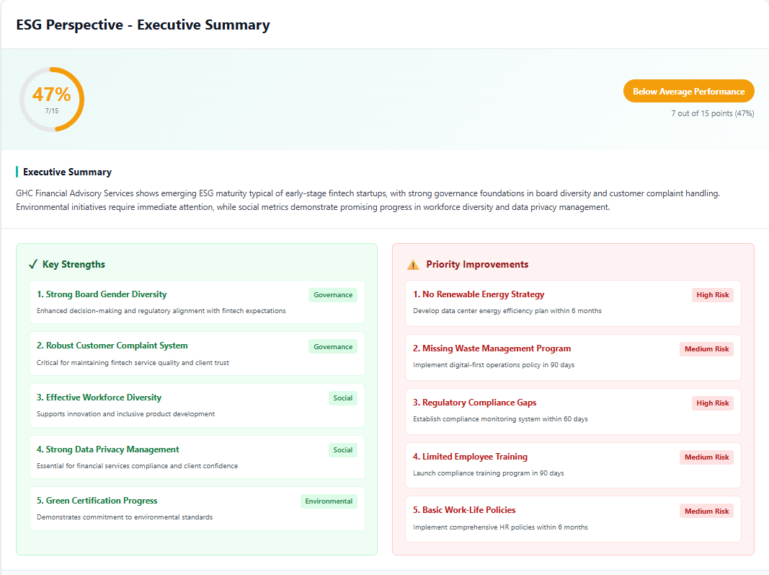Select the Missing Waste Management Program item
Viewport: 769px width, 575px height.
573,356
